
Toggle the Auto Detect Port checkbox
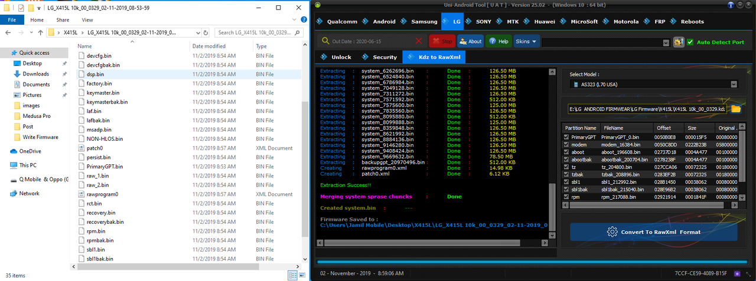(690, 42)
